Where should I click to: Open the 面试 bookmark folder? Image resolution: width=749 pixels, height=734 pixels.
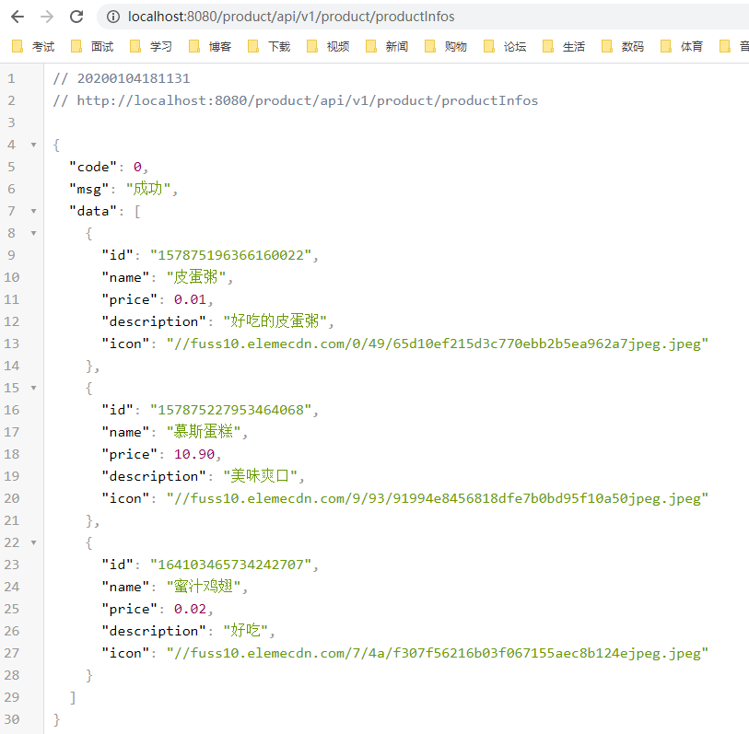pyautogui.click(x=92, y=46)
